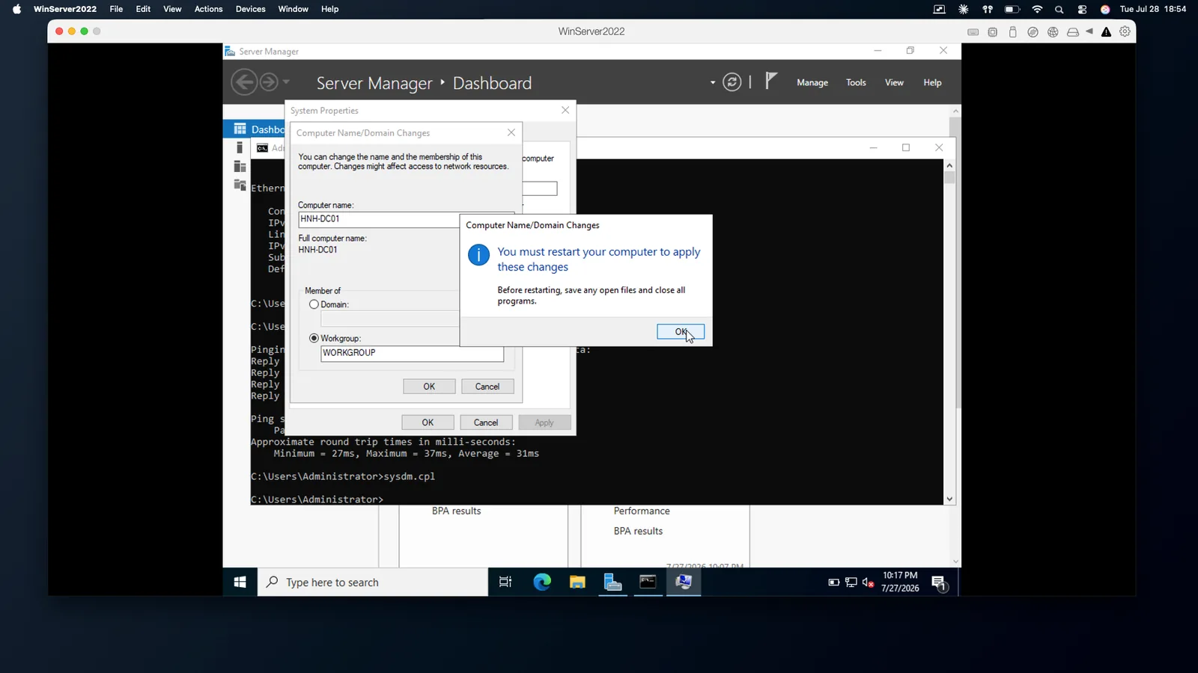
Task: Click the Server Manager scrollbar up arrow
Action: [955, 111]
